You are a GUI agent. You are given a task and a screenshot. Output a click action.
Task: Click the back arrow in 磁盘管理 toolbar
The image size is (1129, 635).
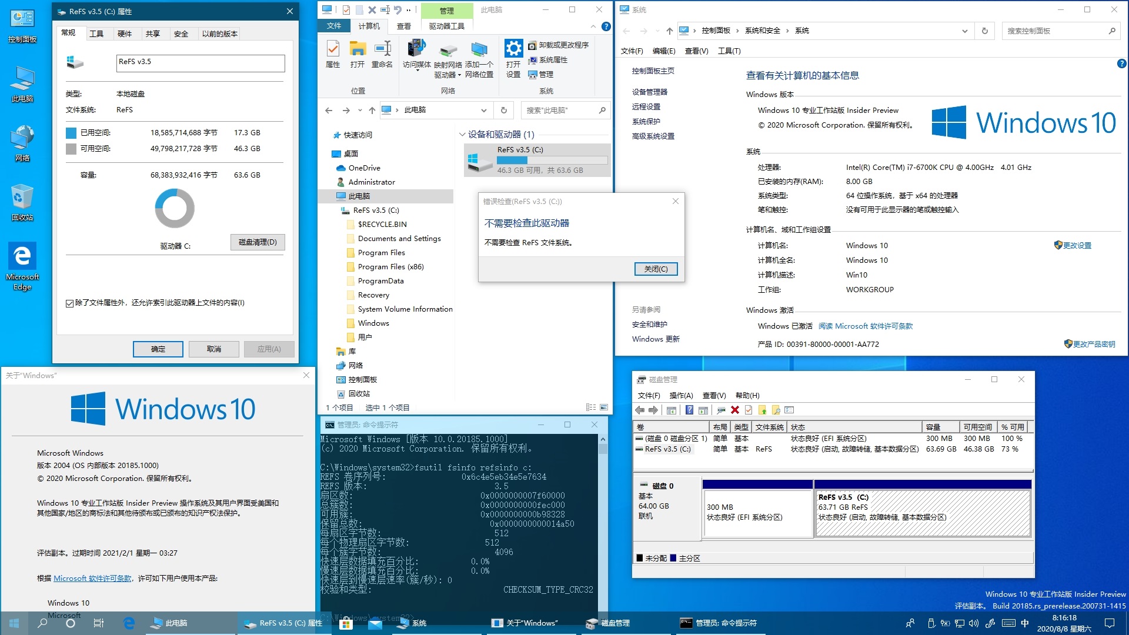coord(640,410)
